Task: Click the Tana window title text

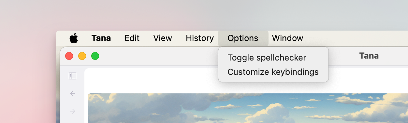Action: pyautogui.click(x=369, y=56)
